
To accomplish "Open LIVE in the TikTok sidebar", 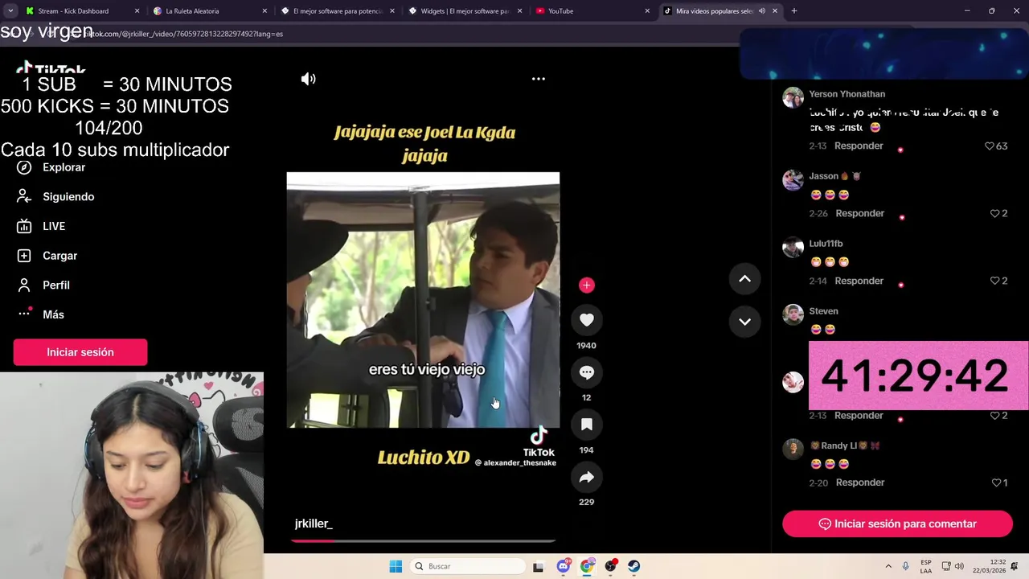I will 54,226.
